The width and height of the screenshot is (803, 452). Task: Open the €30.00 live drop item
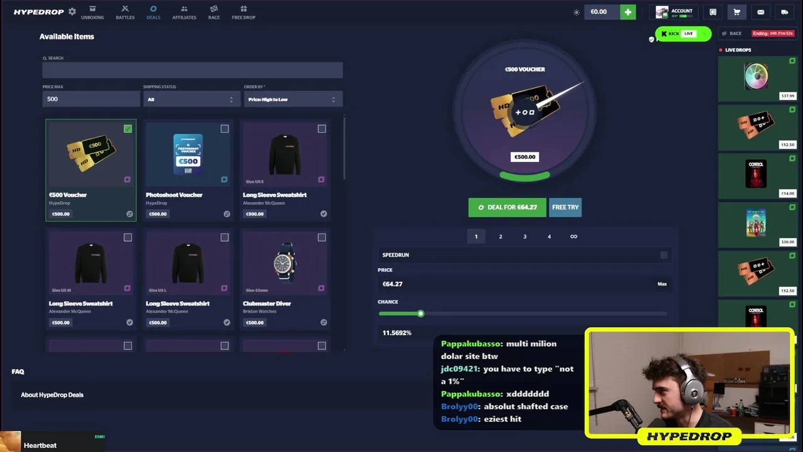758,225
